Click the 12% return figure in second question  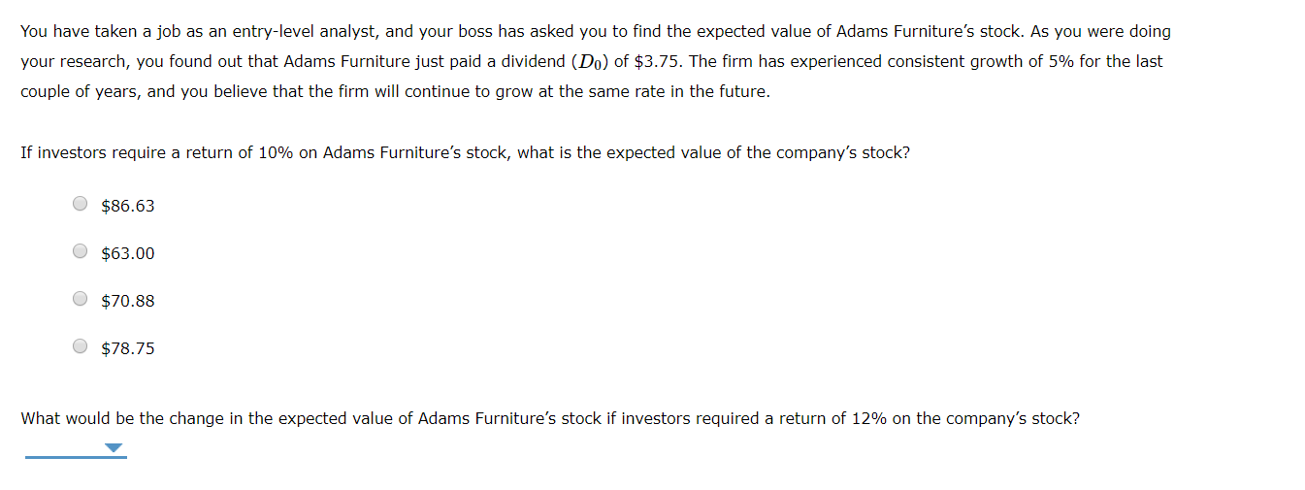coord(869,418)
